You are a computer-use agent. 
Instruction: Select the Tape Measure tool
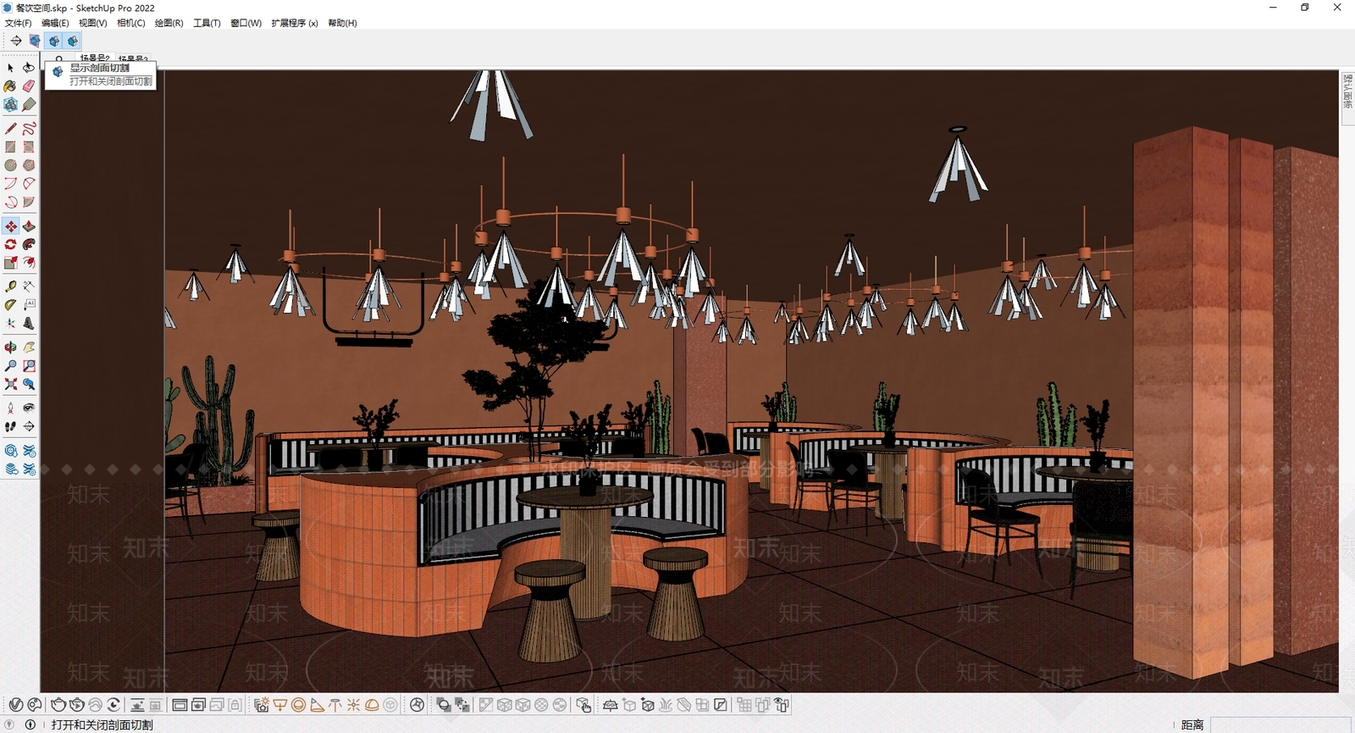click(10, 286)
